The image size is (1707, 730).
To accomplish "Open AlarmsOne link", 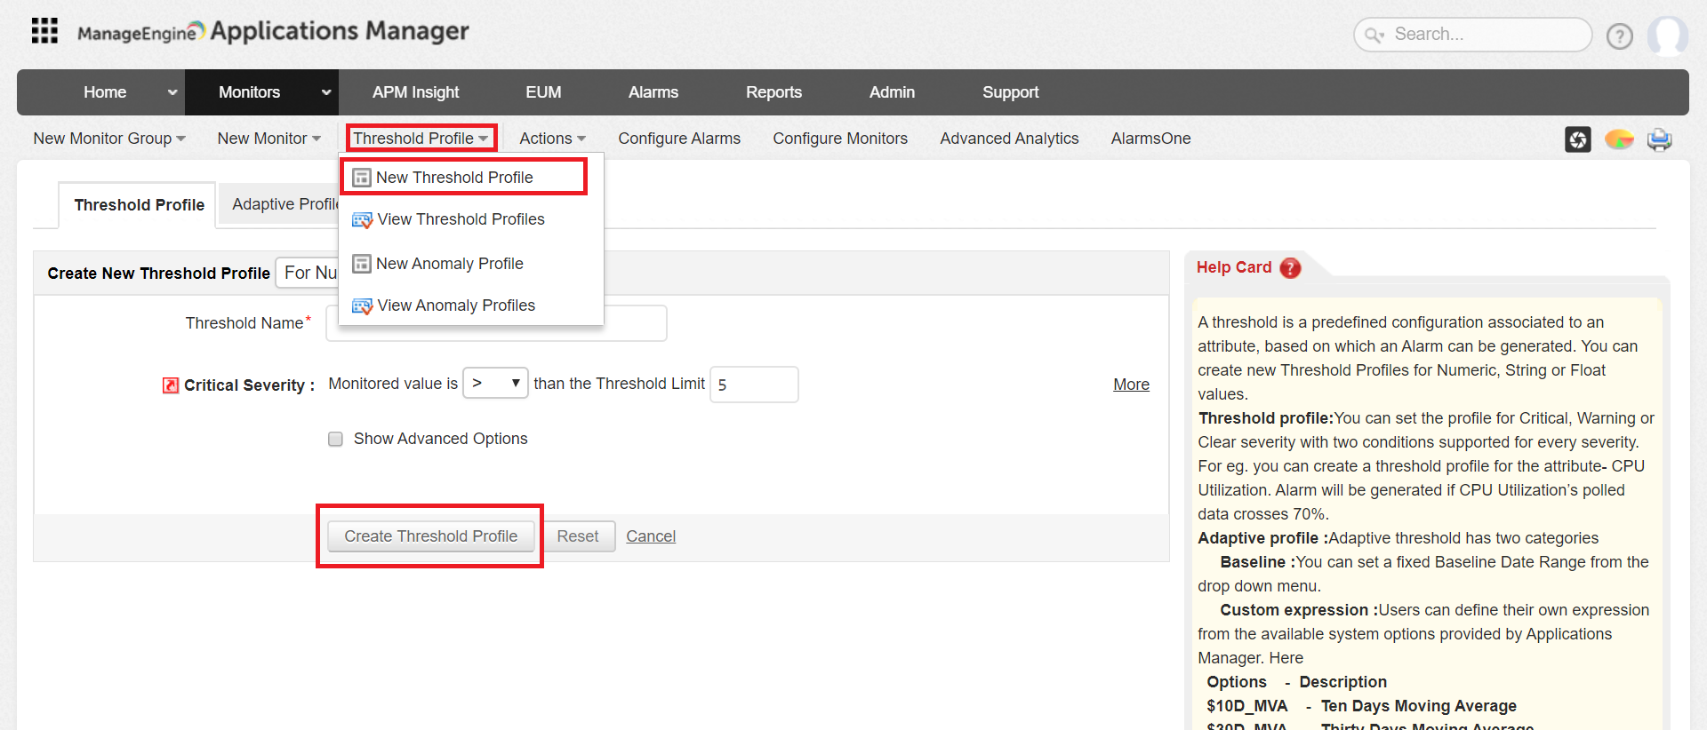I will coord(1150,139).
